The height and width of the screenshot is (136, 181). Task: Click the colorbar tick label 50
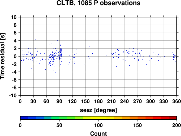click(x=59, y=125)
